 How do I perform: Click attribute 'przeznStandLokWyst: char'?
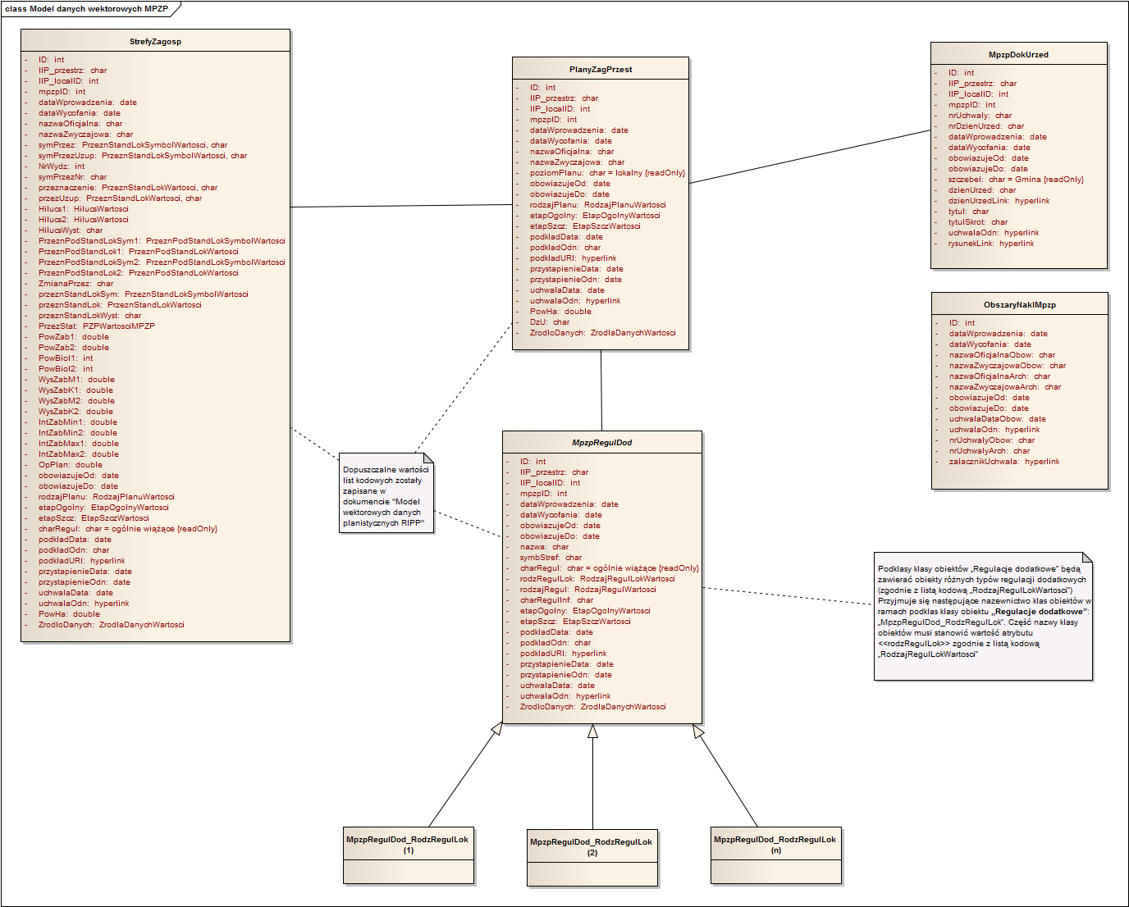(89, 316)
